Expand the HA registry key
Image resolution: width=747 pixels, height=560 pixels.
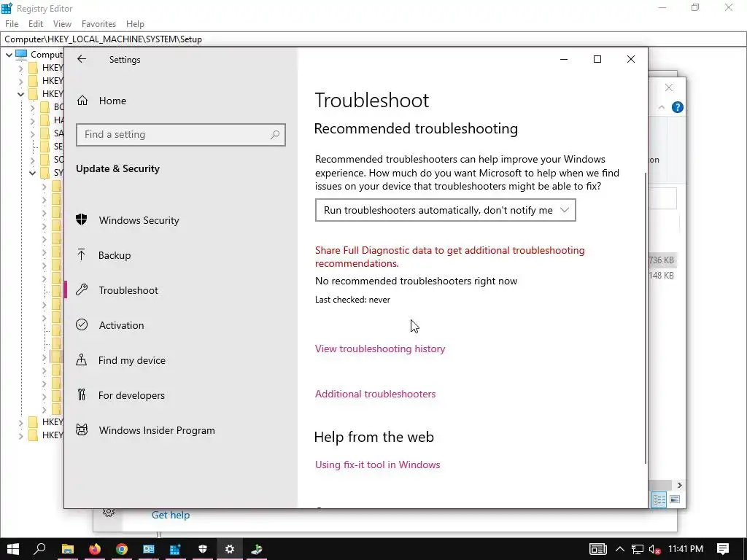coord(32,120)
